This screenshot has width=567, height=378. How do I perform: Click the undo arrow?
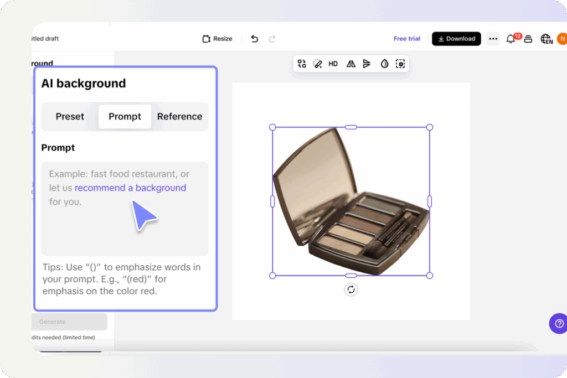click(x=254, y=39)
